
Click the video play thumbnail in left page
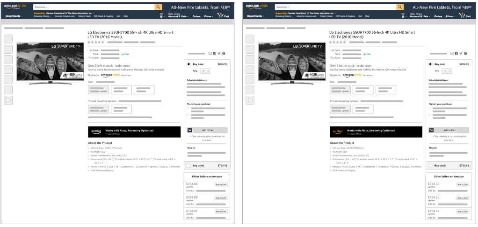tap(8, 100)
